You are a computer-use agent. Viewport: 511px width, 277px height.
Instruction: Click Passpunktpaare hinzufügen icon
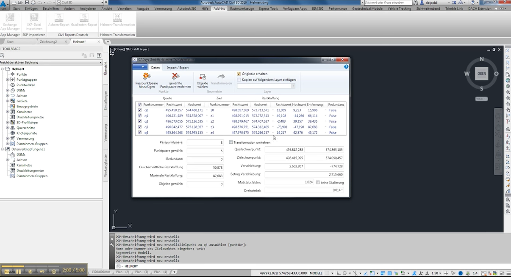point(147,77)
